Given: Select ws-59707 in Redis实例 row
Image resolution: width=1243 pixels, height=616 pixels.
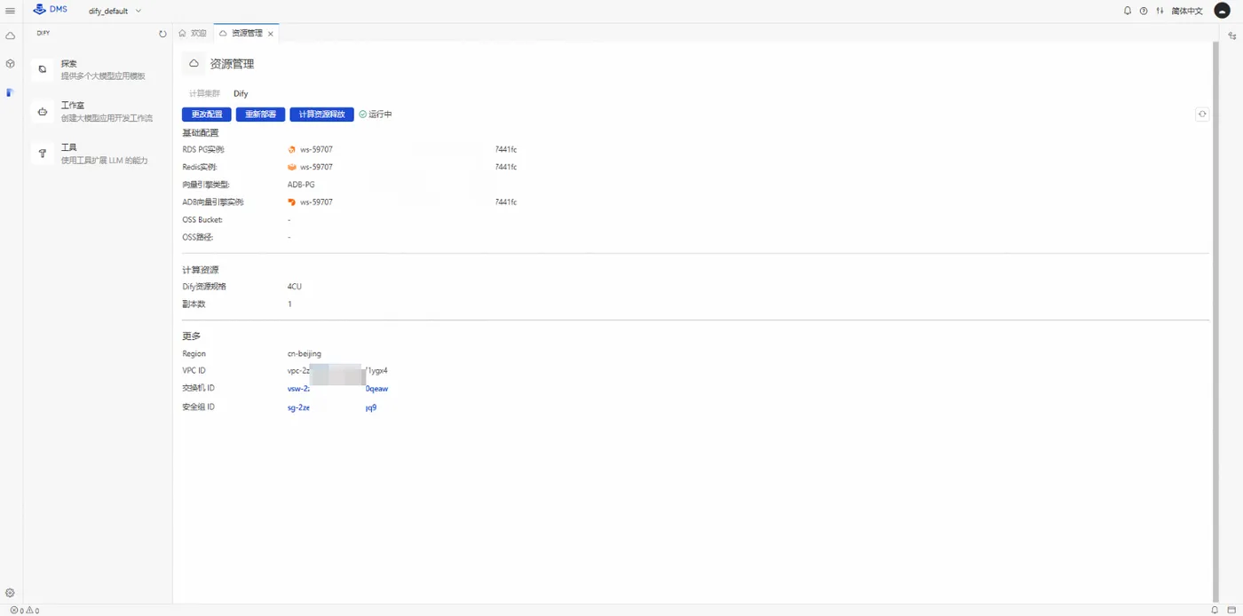Looking at the screenshot, I should coord(316,167).
